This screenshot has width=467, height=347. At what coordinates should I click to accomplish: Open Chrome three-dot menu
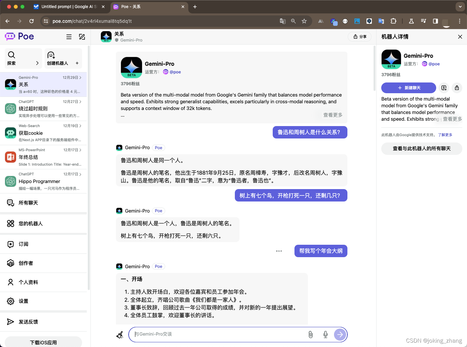click(x=460, y=21)
